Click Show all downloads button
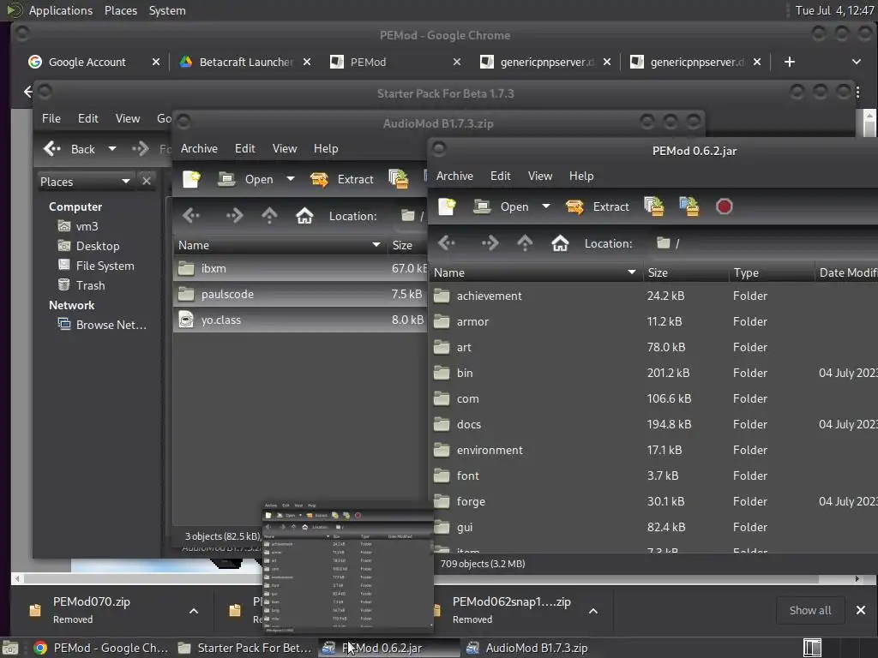This screenshot has height=658, width=878. click(x=810, y=610)
